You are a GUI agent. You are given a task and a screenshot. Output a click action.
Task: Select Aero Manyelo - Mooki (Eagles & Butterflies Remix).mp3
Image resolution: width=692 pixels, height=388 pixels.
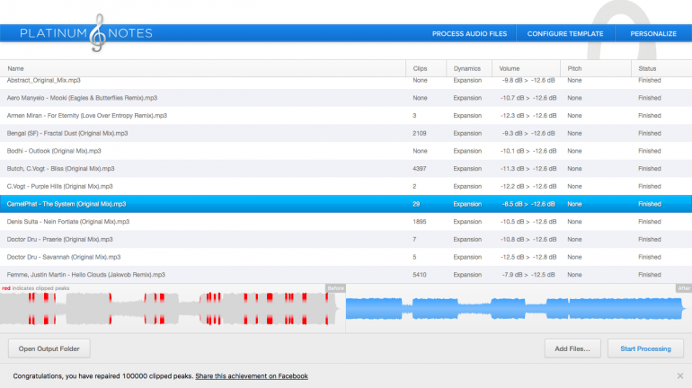(346, 98)
